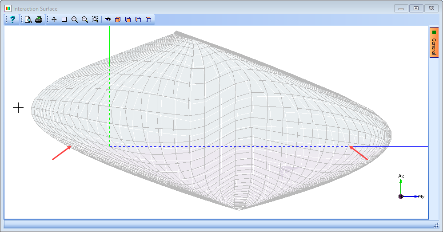Zoom out using the minus magnifier
This screenshot has height=232, width=443.
coord(85,20)
